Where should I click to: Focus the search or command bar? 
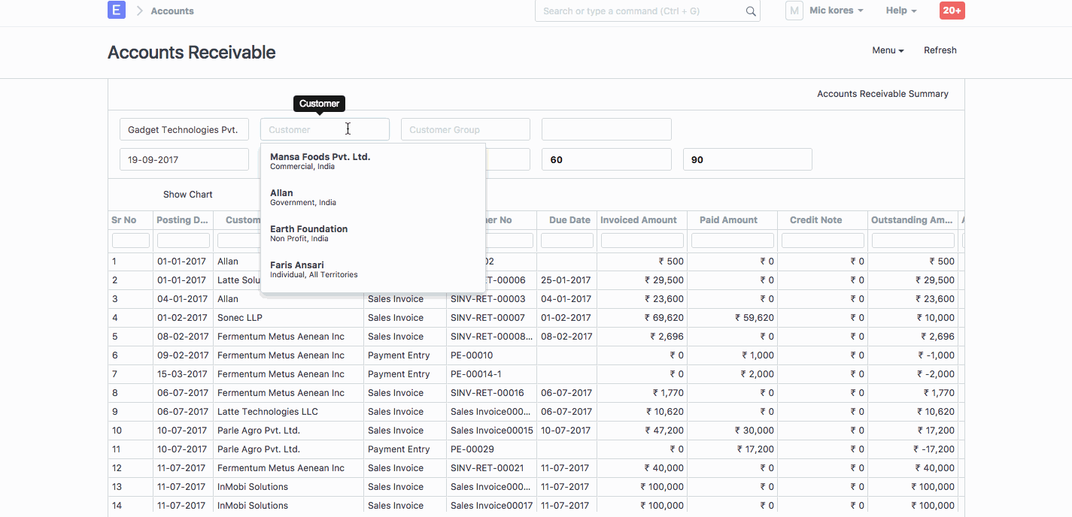(x=647, y=11)
